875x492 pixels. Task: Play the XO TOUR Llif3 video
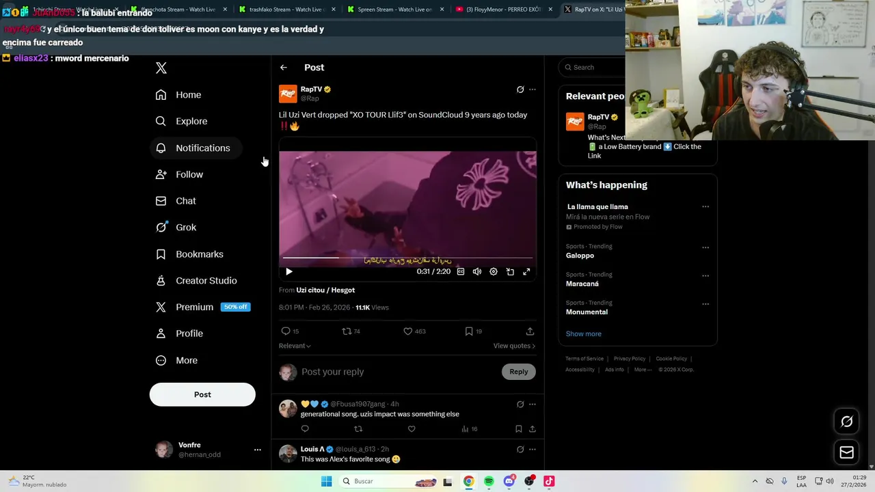point(289,272)
